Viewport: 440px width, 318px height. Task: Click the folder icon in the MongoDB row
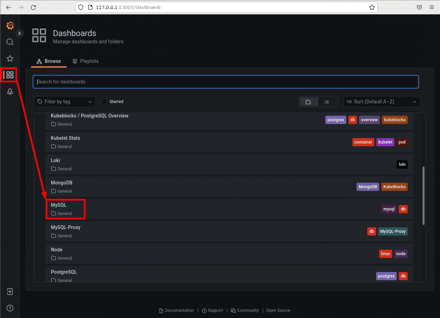click(53, 191)
